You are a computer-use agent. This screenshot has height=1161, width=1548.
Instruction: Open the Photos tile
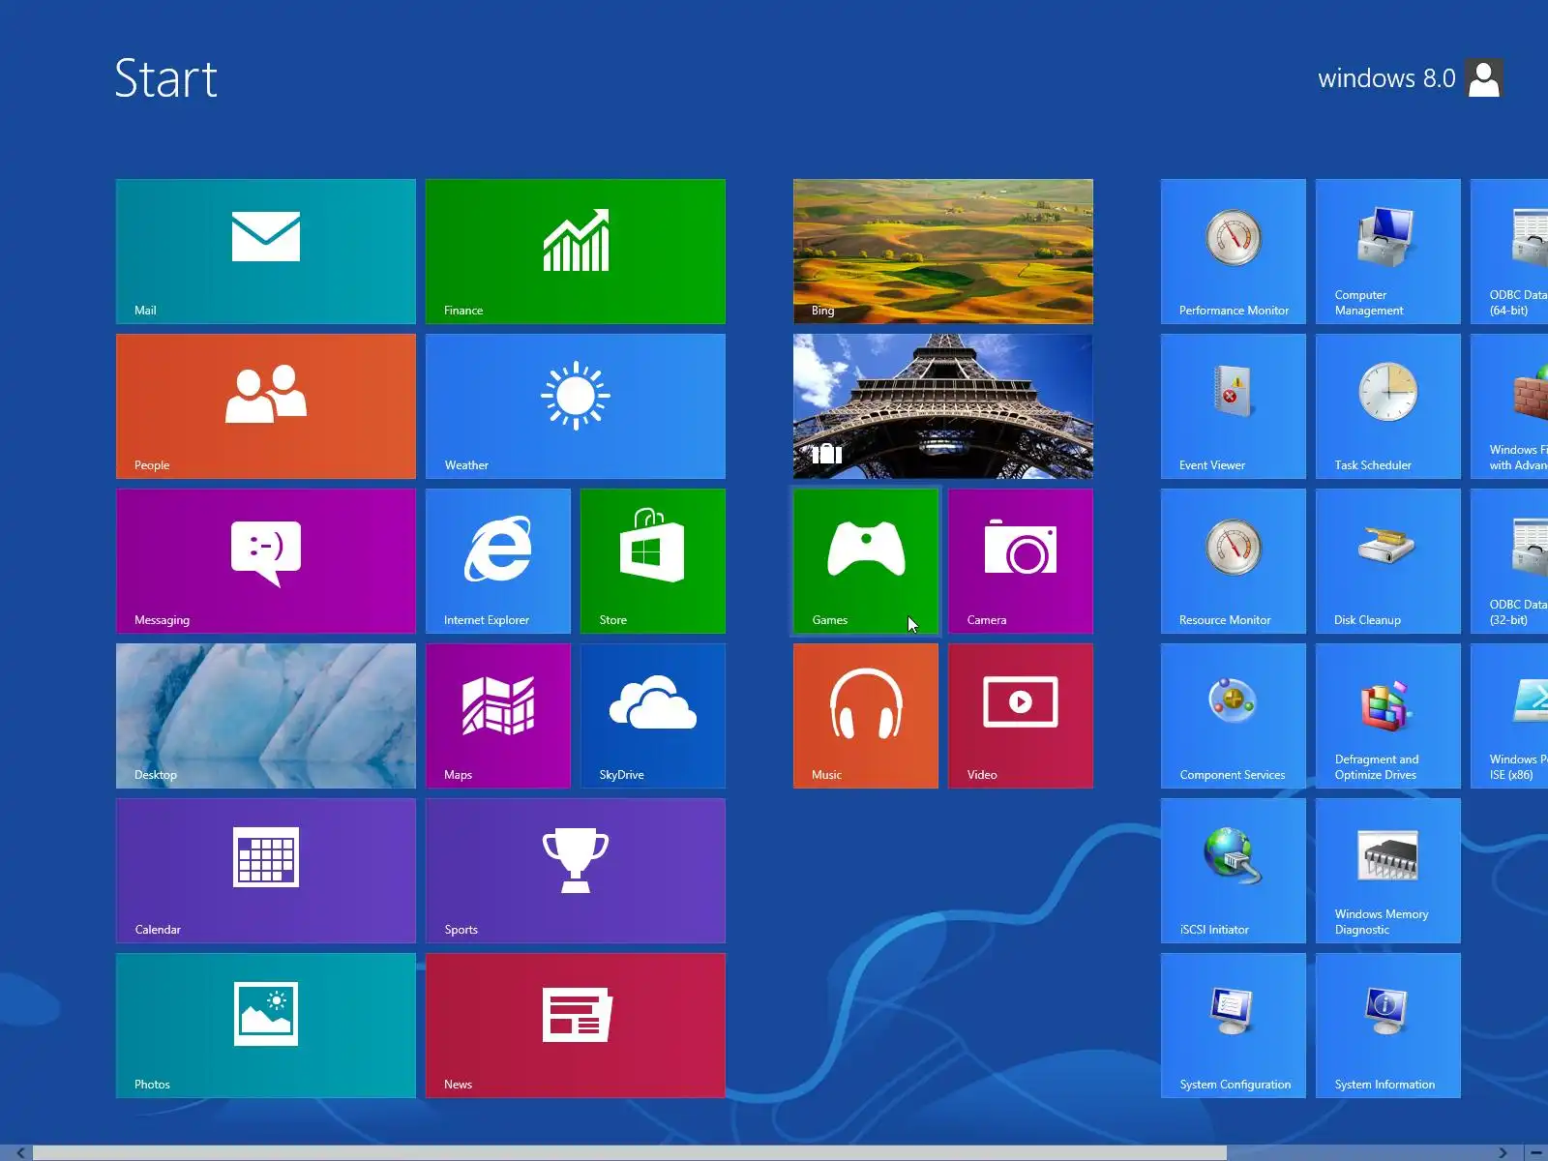[266, 1026]
